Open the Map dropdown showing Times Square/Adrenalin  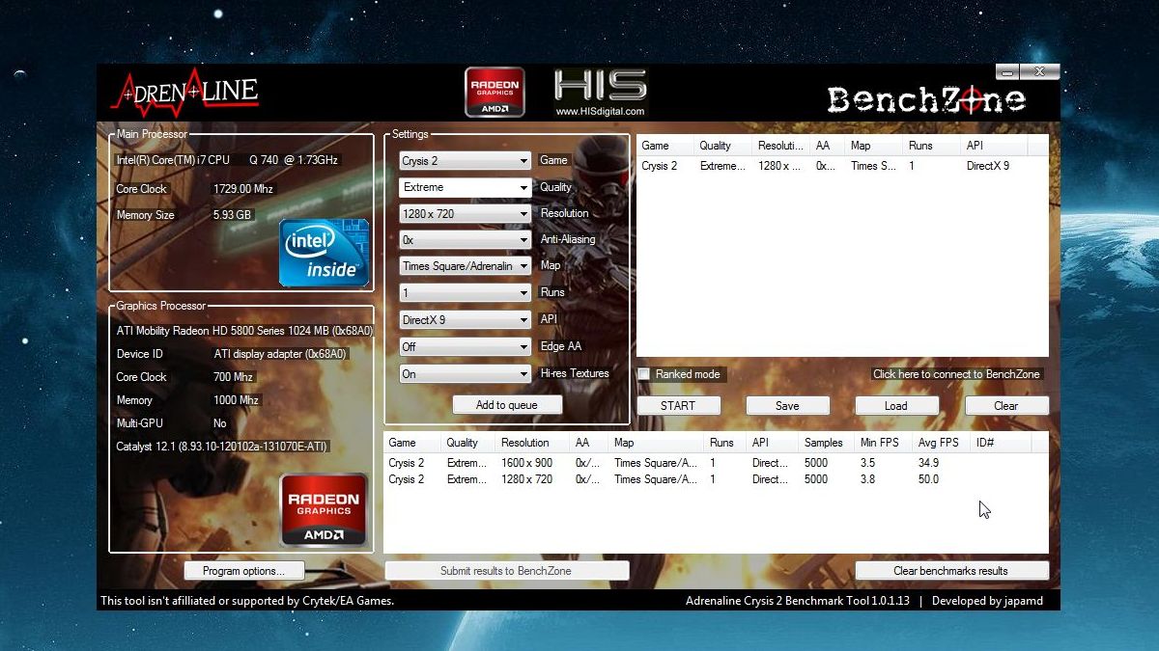(466, 266)
